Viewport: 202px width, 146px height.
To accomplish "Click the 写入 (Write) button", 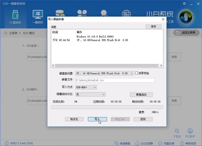I will point(97,119).
